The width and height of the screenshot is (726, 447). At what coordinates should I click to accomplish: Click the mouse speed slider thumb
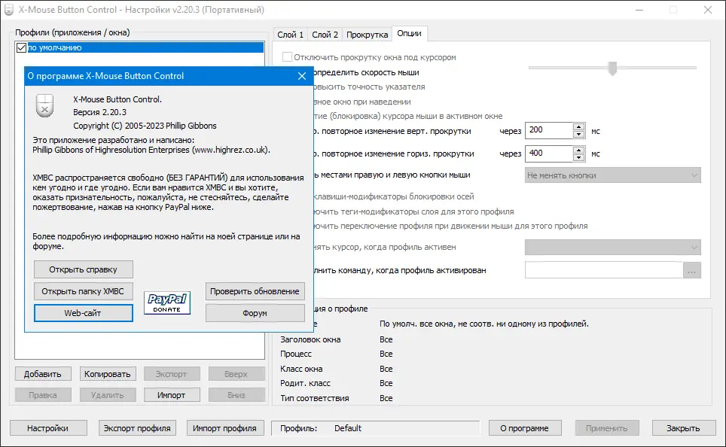point(612,68)
